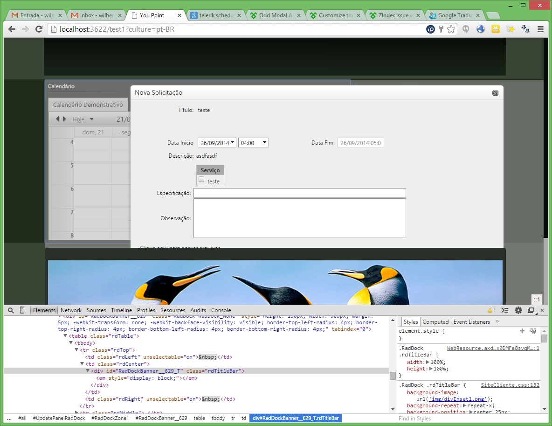
Task: Click the blue globe extension icon
Action: pyautogui.click(x=481, y=29)
